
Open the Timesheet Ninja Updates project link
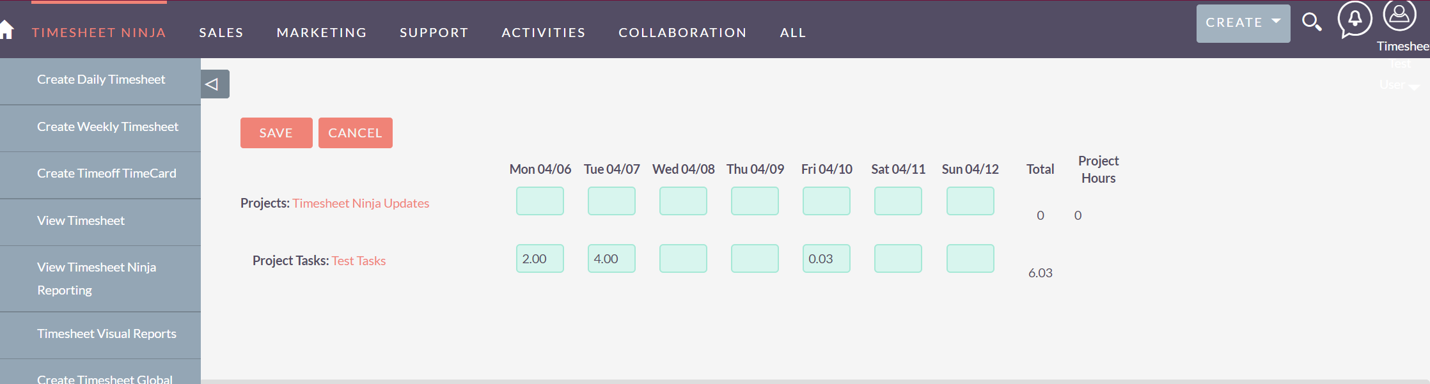(x=361, y=203)
